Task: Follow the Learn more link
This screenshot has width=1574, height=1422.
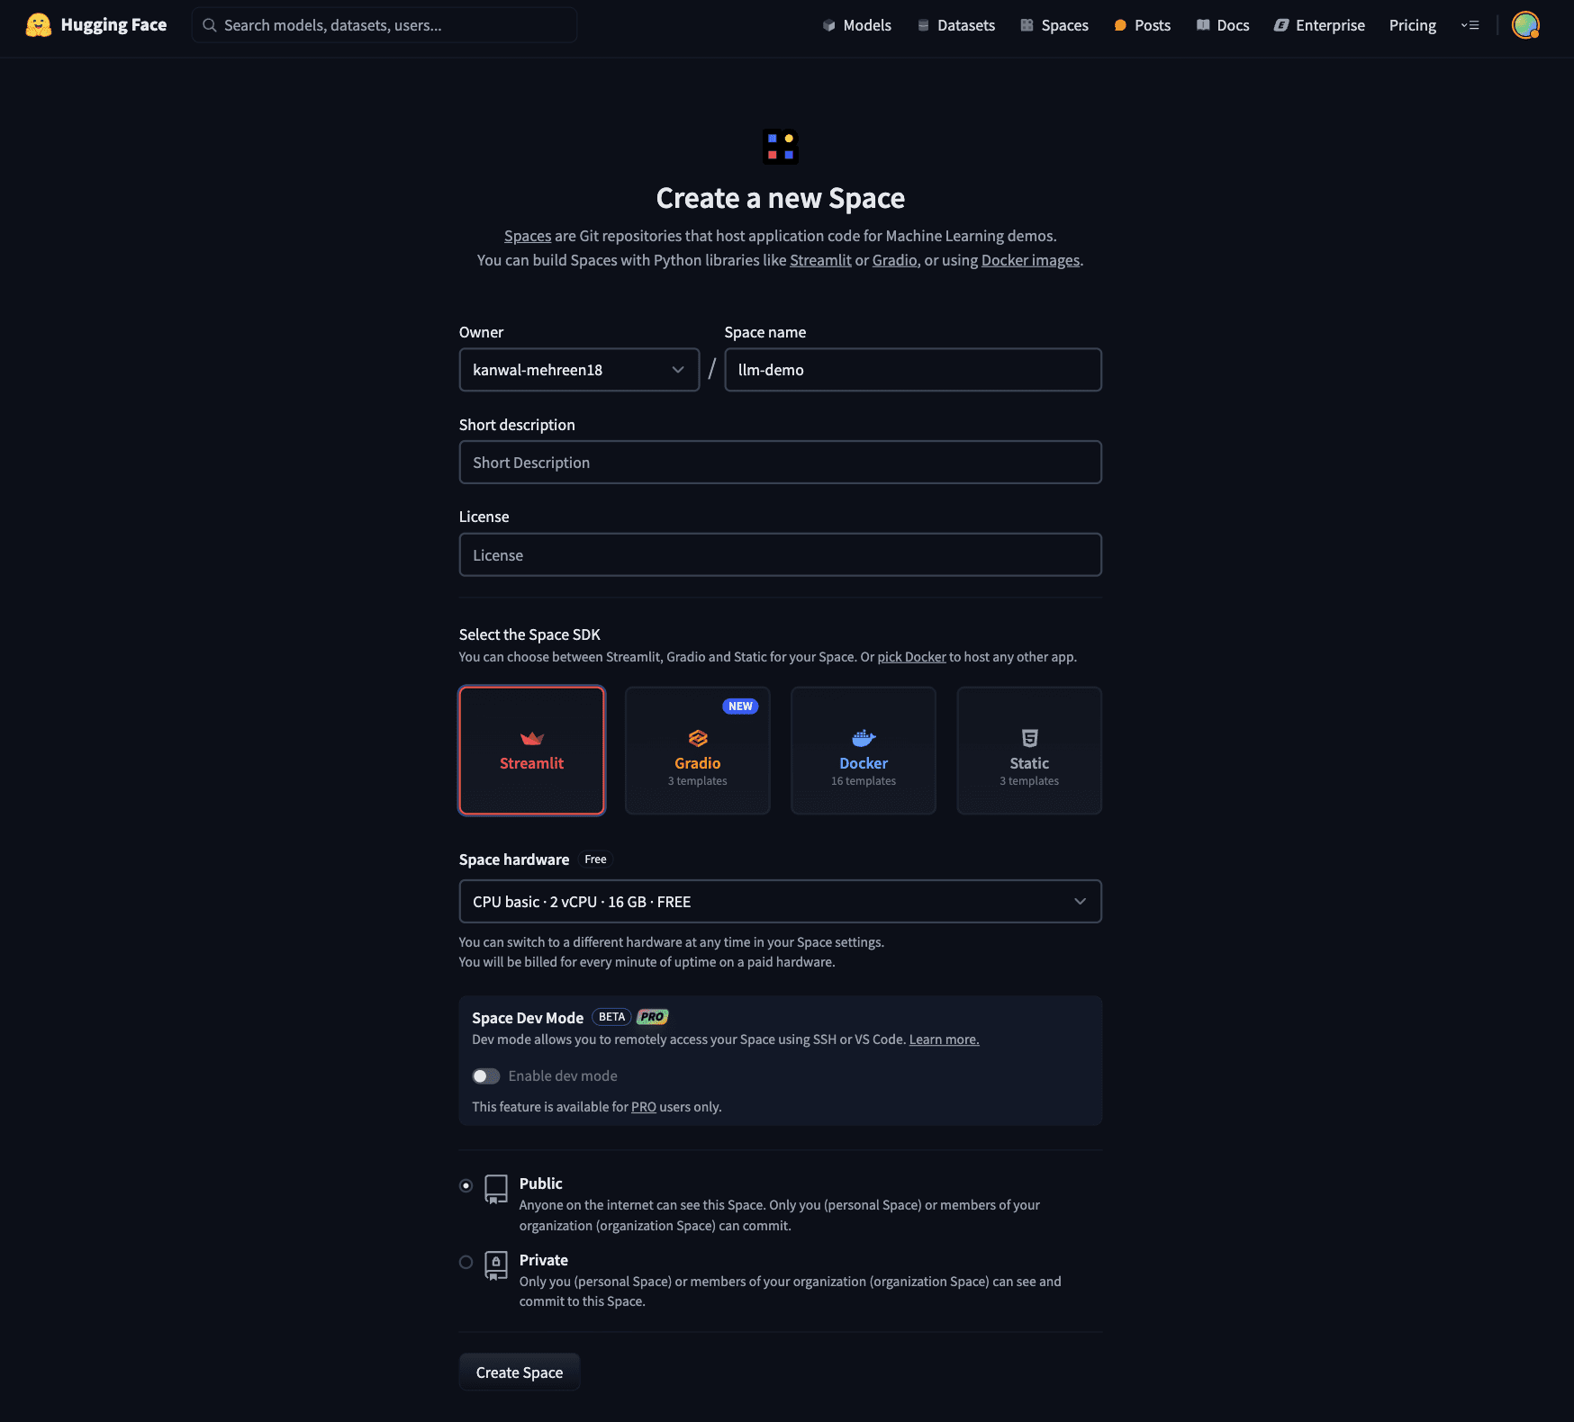Action: (944, 1039)
